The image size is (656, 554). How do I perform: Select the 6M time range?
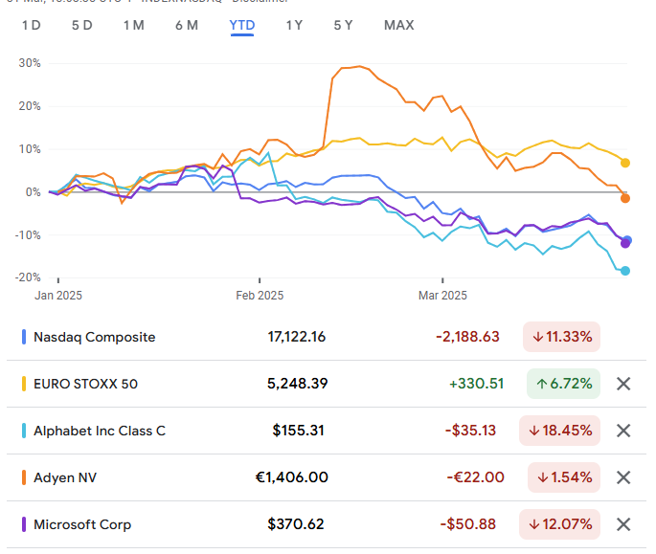(187, 25)
